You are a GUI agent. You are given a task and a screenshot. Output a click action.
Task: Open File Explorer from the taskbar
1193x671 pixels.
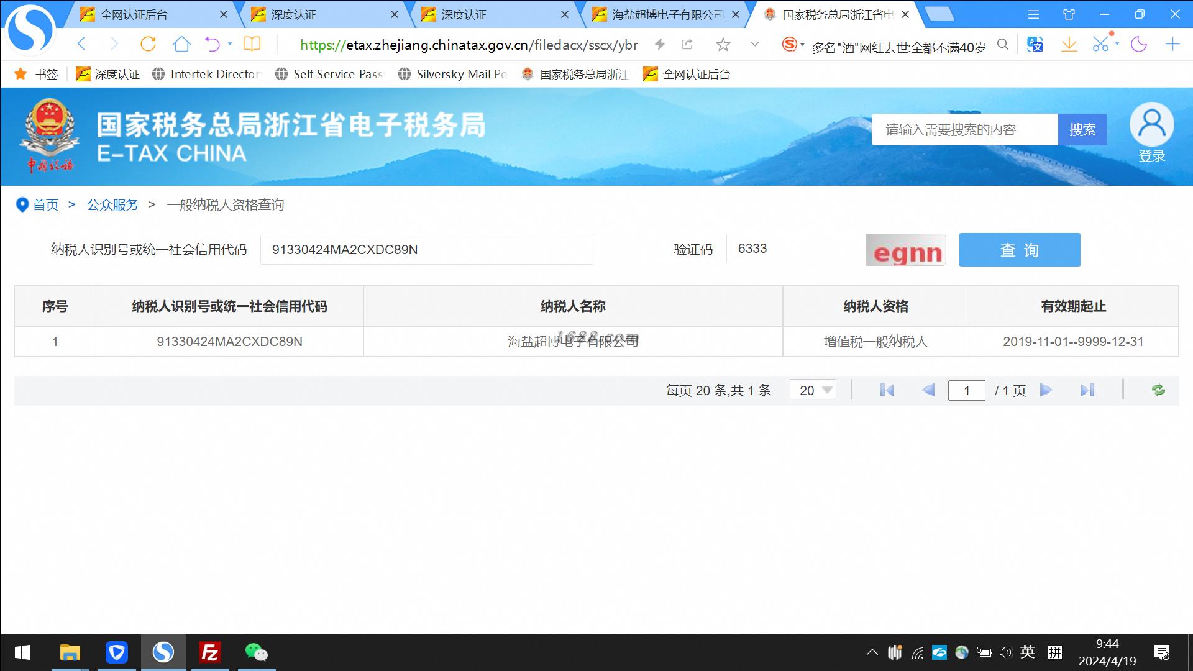point(70,652)
